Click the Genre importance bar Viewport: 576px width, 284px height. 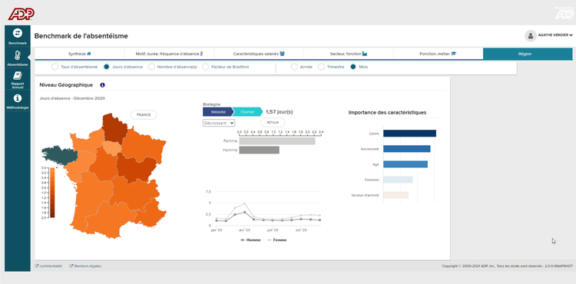[x=409, y=134]
